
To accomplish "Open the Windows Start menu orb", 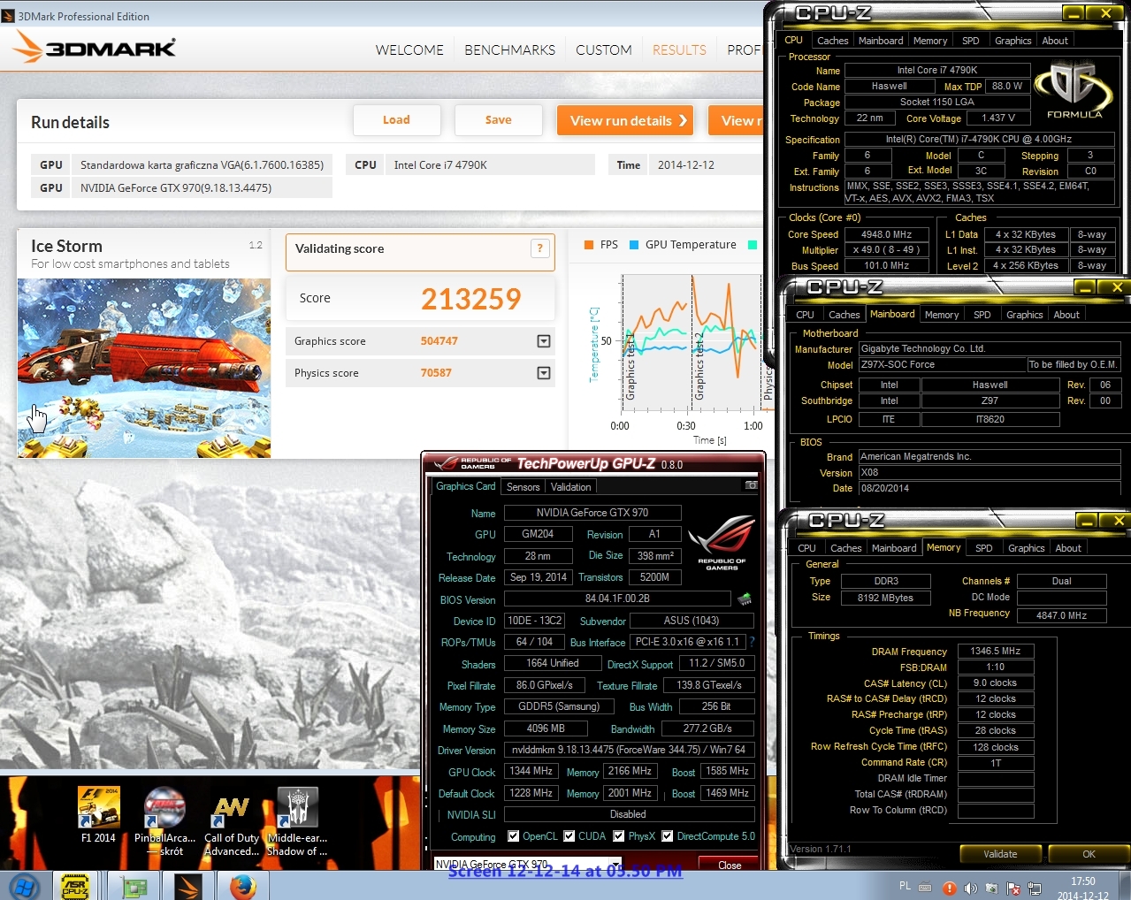I will (x=24, y=886).
